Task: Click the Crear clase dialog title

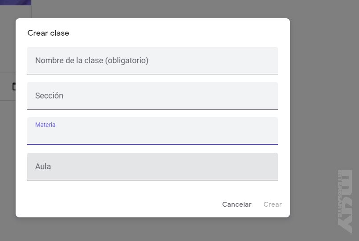Action: [48, 33]
